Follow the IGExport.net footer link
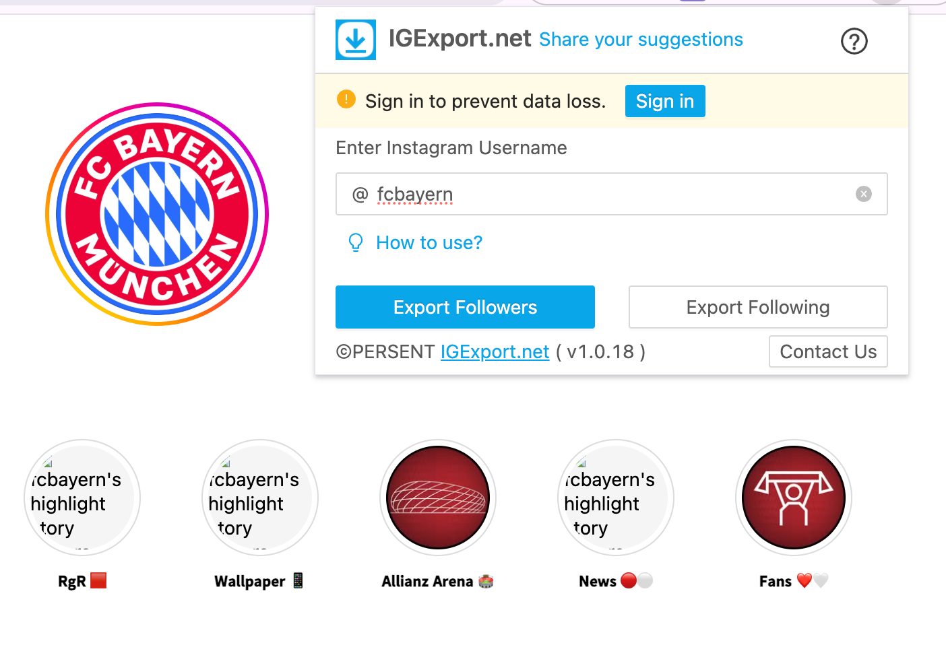This screenshot has width=946, height=645. tap(495, 351)
